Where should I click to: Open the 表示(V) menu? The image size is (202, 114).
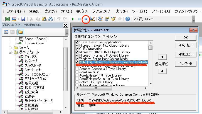[x=51, y=11]
